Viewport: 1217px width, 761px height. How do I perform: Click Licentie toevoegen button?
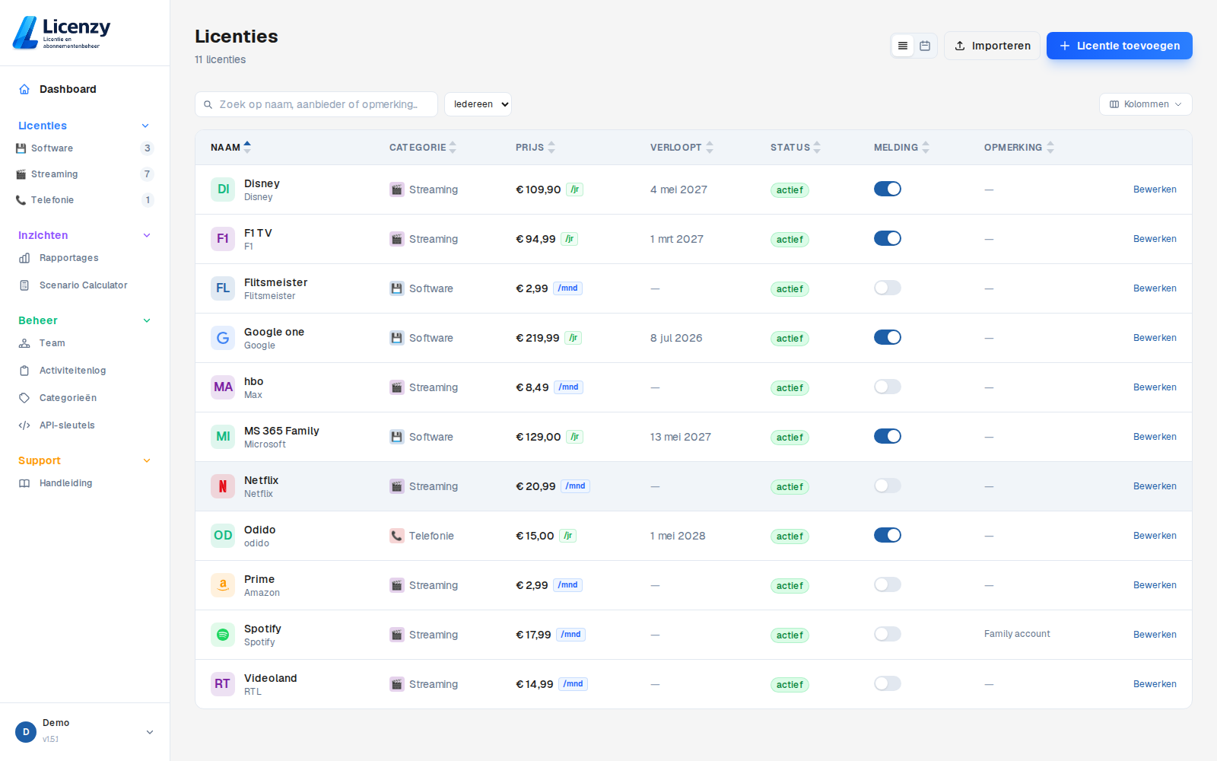tap(1120, 46)
